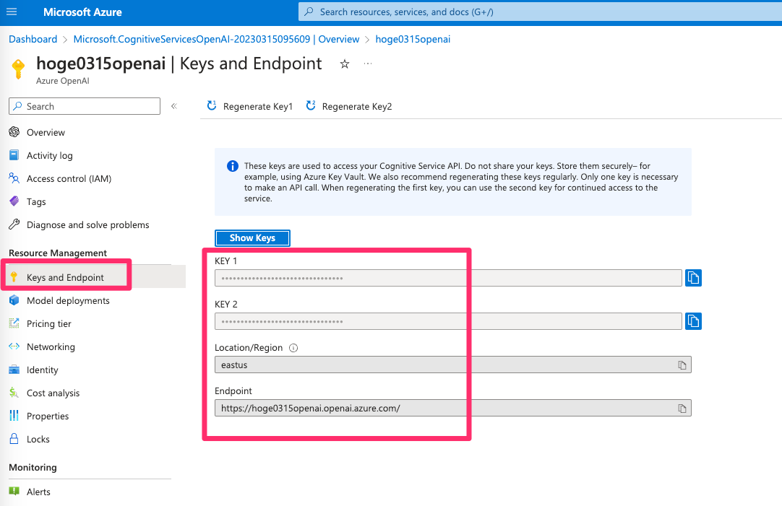Click the Microsoft Azure home logo text

pos(83,12)
